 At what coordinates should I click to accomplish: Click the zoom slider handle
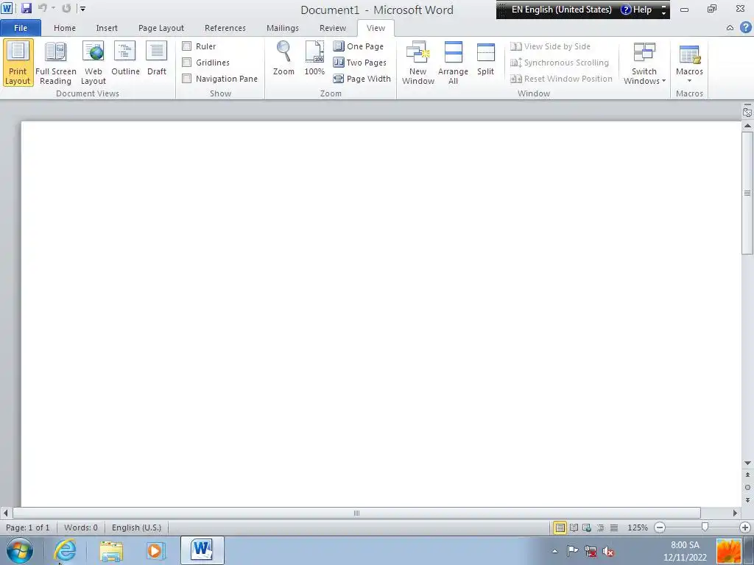705,527
